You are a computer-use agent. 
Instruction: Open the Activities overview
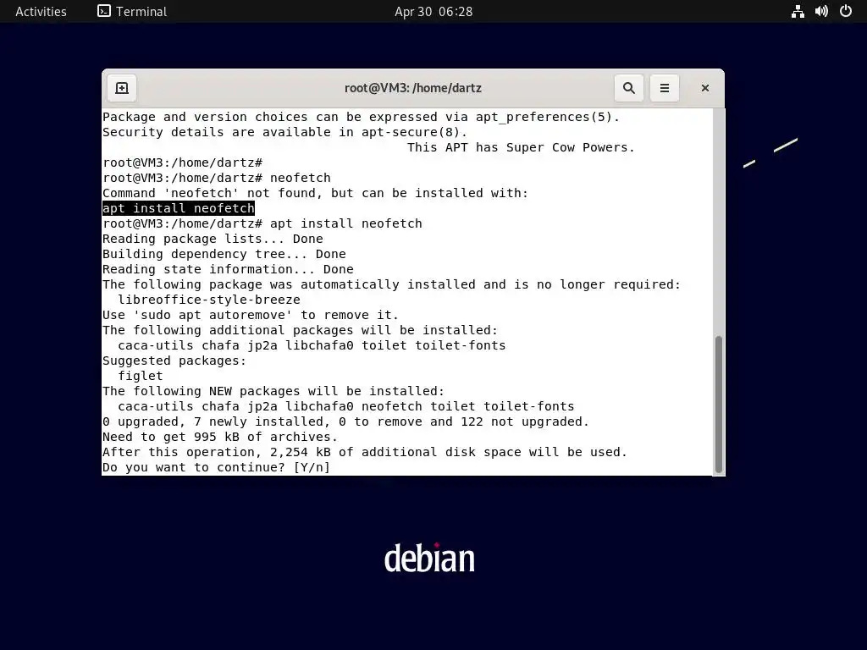[x=41, y=12]
